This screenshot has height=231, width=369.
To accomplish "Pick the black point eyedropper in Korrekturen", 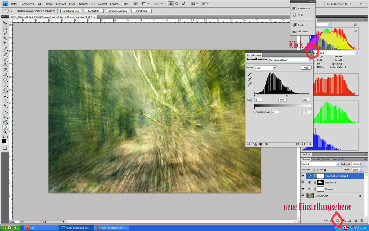I will 250,74.
